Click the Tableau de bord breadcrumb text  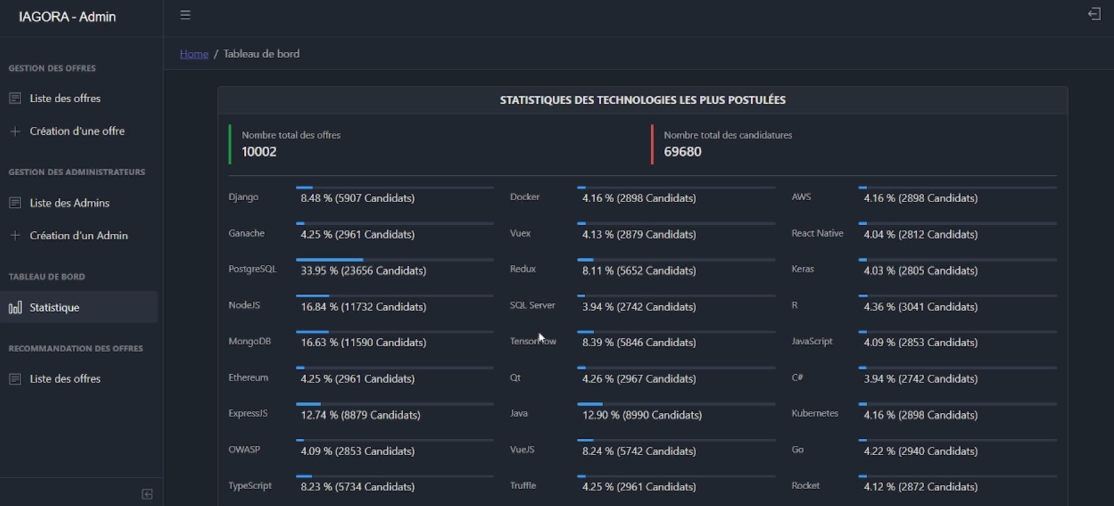click(261, 54)
